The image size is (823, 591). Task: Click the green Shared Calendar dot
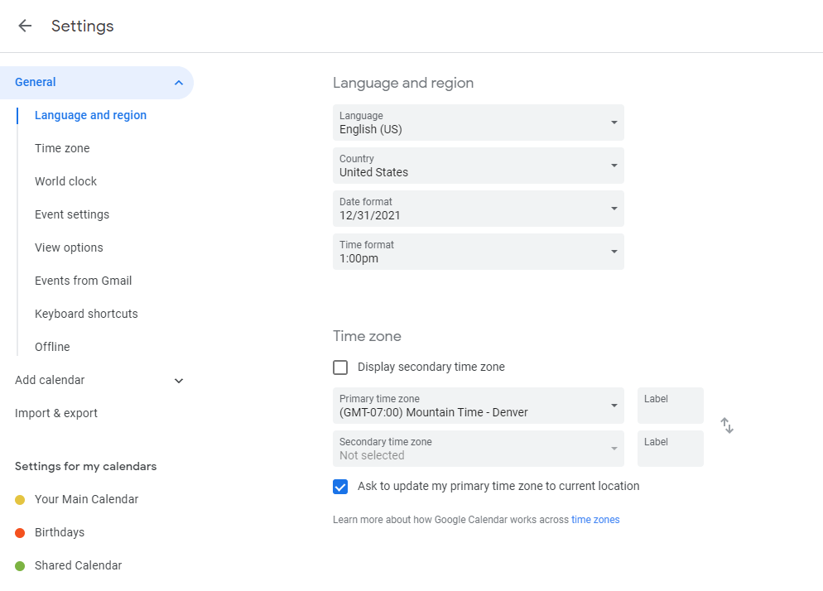coord(20,566)
